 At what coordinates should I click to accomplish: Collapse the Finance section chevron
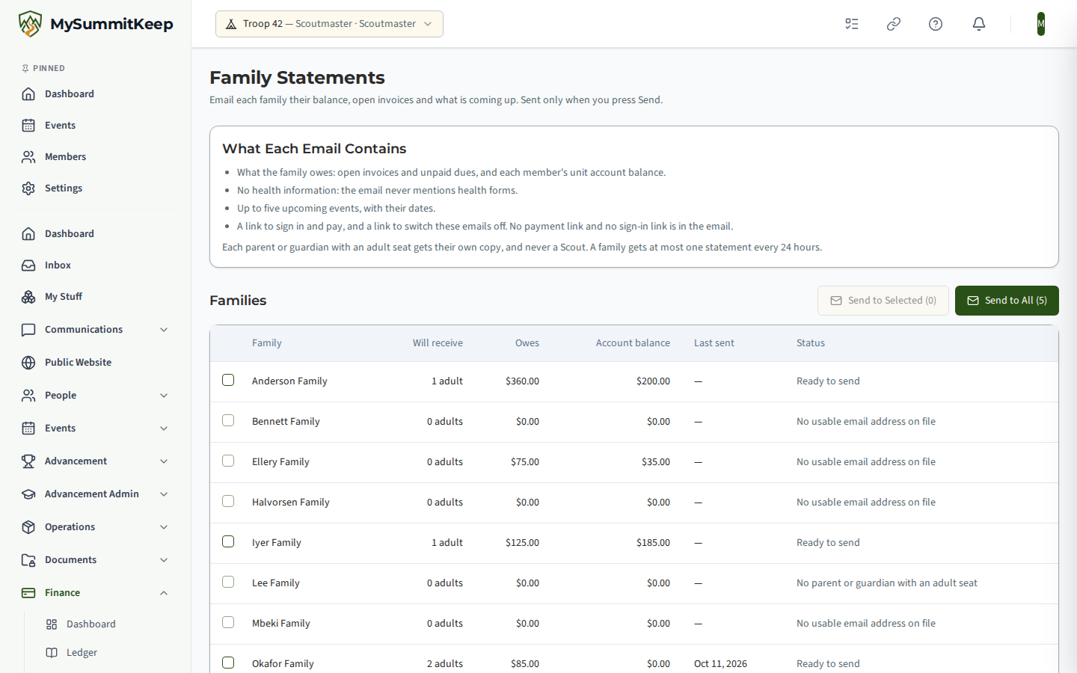point(164,593)
